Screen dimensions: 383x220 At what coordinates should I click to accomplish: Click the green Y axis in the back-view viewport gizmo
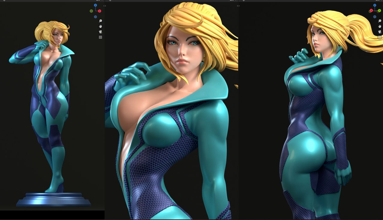coord(379,11)
